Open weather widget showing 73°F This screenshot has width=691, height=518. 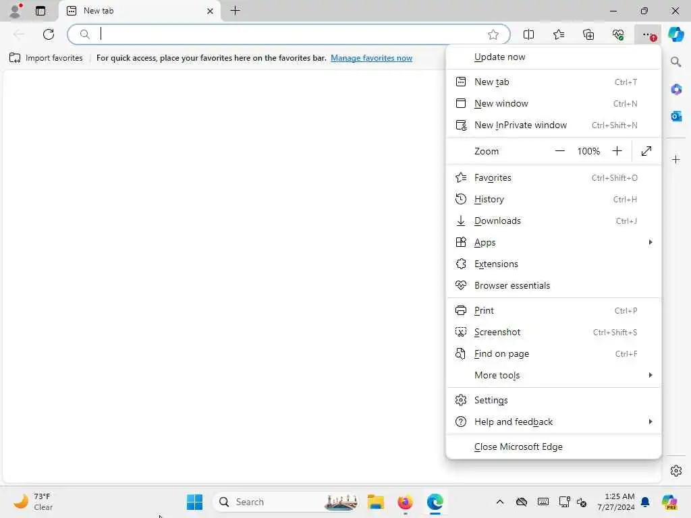click(x=33, y=502)
